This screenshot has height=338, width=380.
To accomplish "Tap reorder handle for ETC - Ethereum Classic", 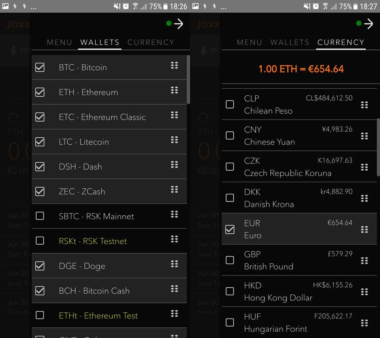I will 175,115.
